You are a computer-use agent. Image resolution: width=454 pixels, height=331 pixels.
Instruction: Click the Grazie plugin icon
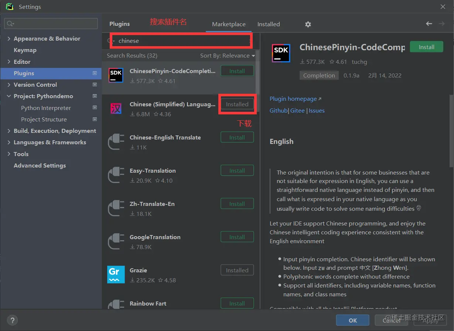[x=116, y=275]
